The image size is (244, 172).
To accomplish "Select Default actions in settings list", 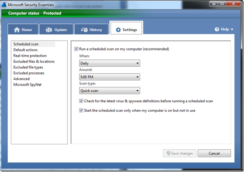I will [25, 50].
